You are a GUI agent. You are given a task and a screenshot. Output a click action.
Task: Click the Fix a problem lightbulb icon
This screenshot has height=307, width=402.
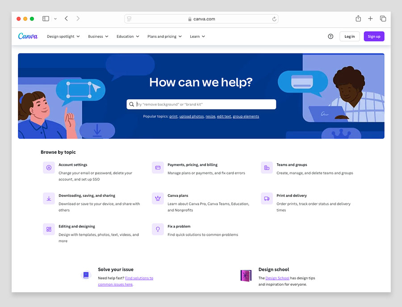(158, 229)
